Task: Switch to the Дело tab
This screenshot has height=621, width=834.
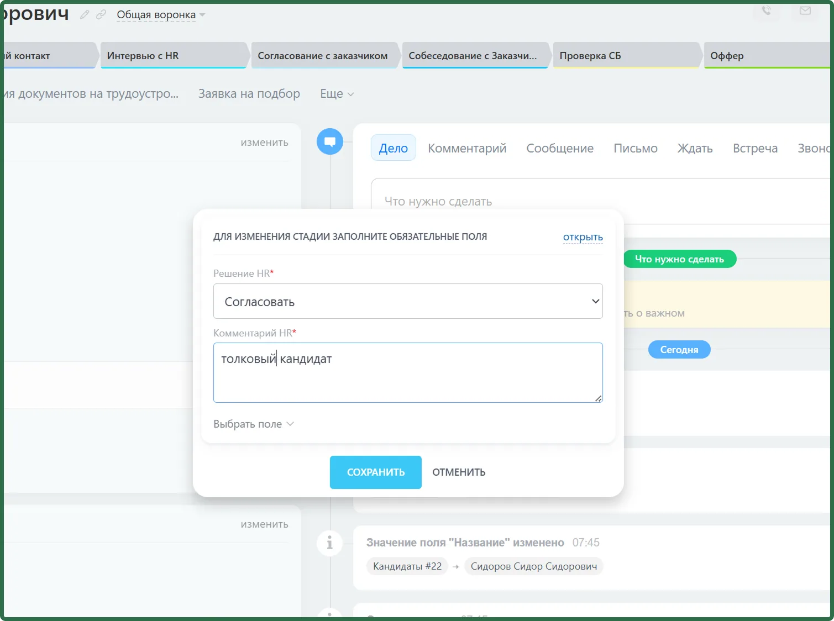Action: click(x=394, y=148)
